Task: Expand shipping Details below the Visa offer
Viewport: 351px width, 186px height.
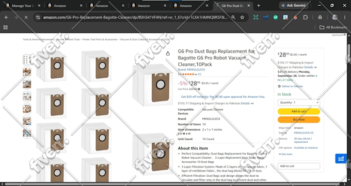Action: 247,103
